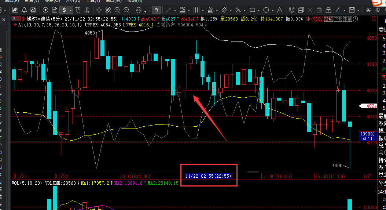
Task: Click the 卖 sell button
Action: [378, 10]
